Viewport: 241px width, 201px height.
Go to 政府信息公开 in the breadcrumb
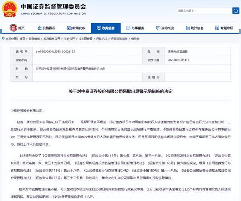52,39
